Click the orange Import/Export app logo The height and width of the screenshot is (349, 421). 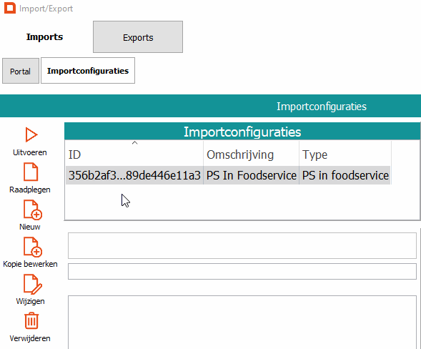coord(10,8)
